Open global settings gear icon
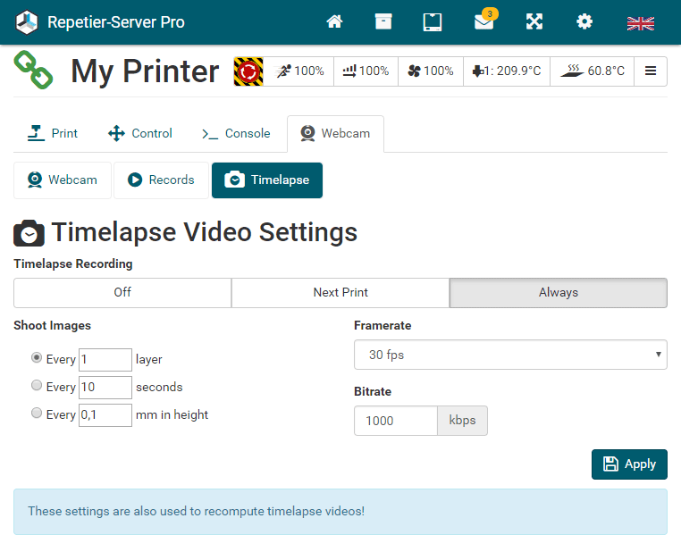Image resolution: width=681 pixels, height=535 pixels. [x=584, y=21]
